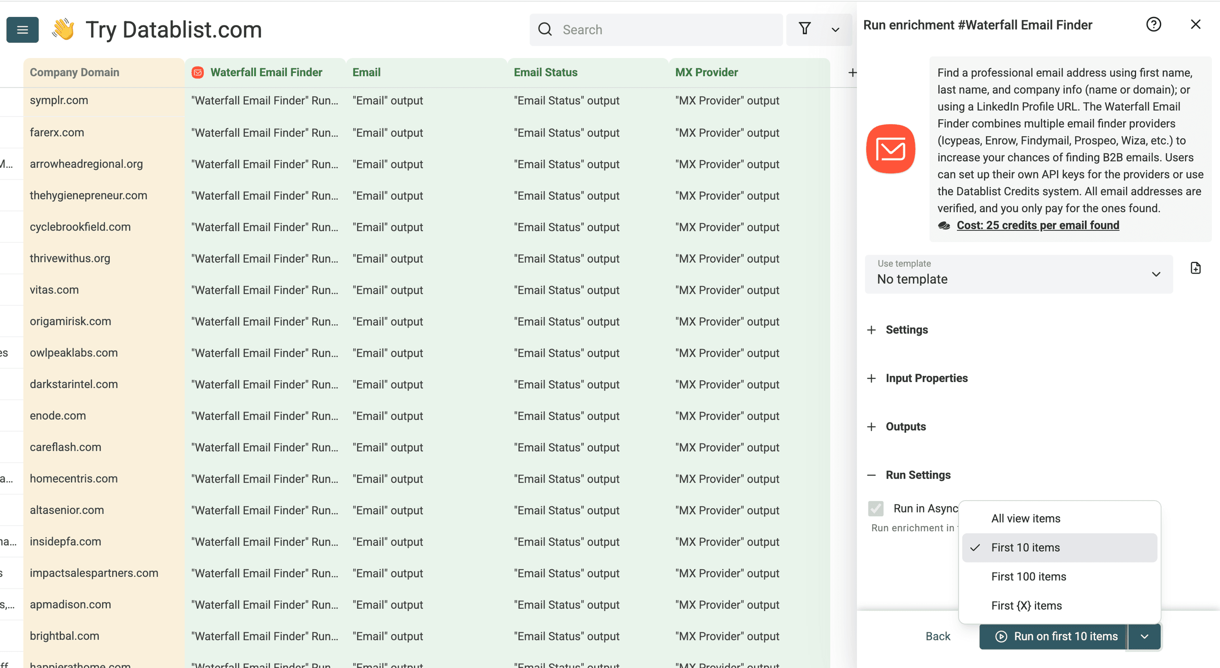
Task: Click the save template file icon
Action: [1195, 268]
